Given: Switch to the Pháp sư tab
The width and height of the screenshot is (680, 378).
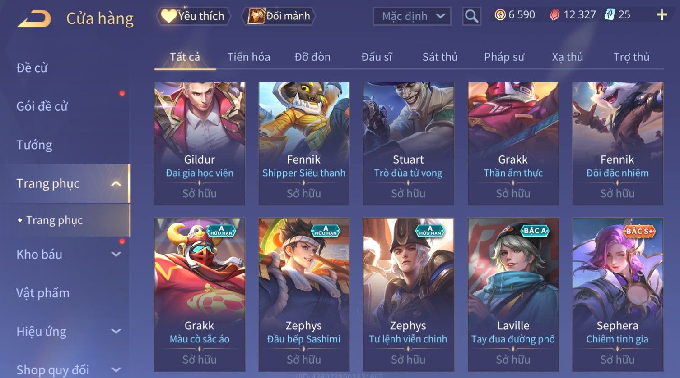Looking at the screenshot, I should coord(504,57).
